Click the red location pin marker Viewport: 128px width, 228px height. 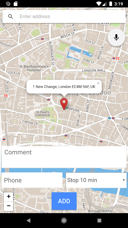pyautogui.click(x=64, y=104)
